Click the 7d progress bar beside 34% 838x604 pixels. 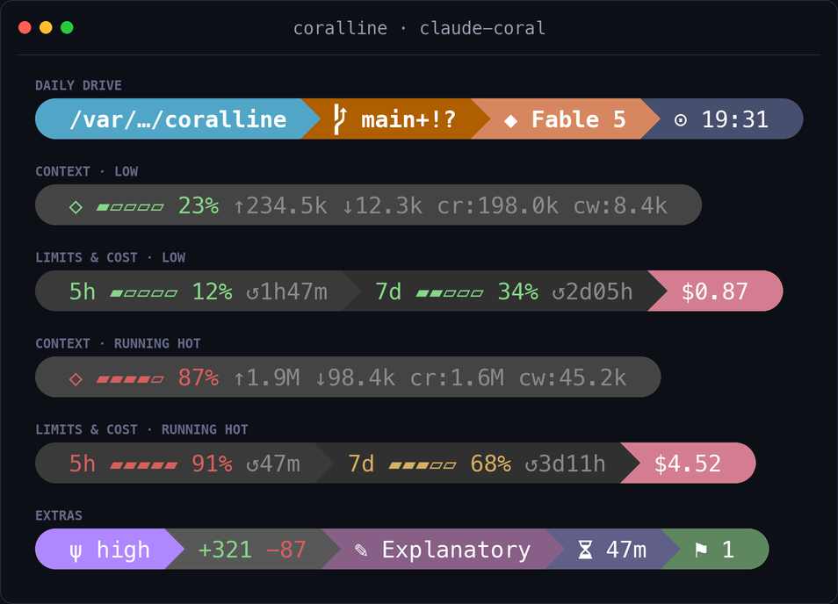pyautogui.click(x=450, y=293)
